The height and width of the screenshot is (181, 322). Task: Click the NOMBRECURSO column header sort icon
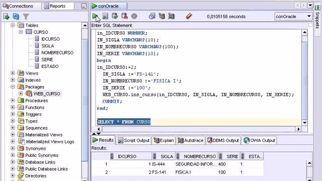(178, 156)
